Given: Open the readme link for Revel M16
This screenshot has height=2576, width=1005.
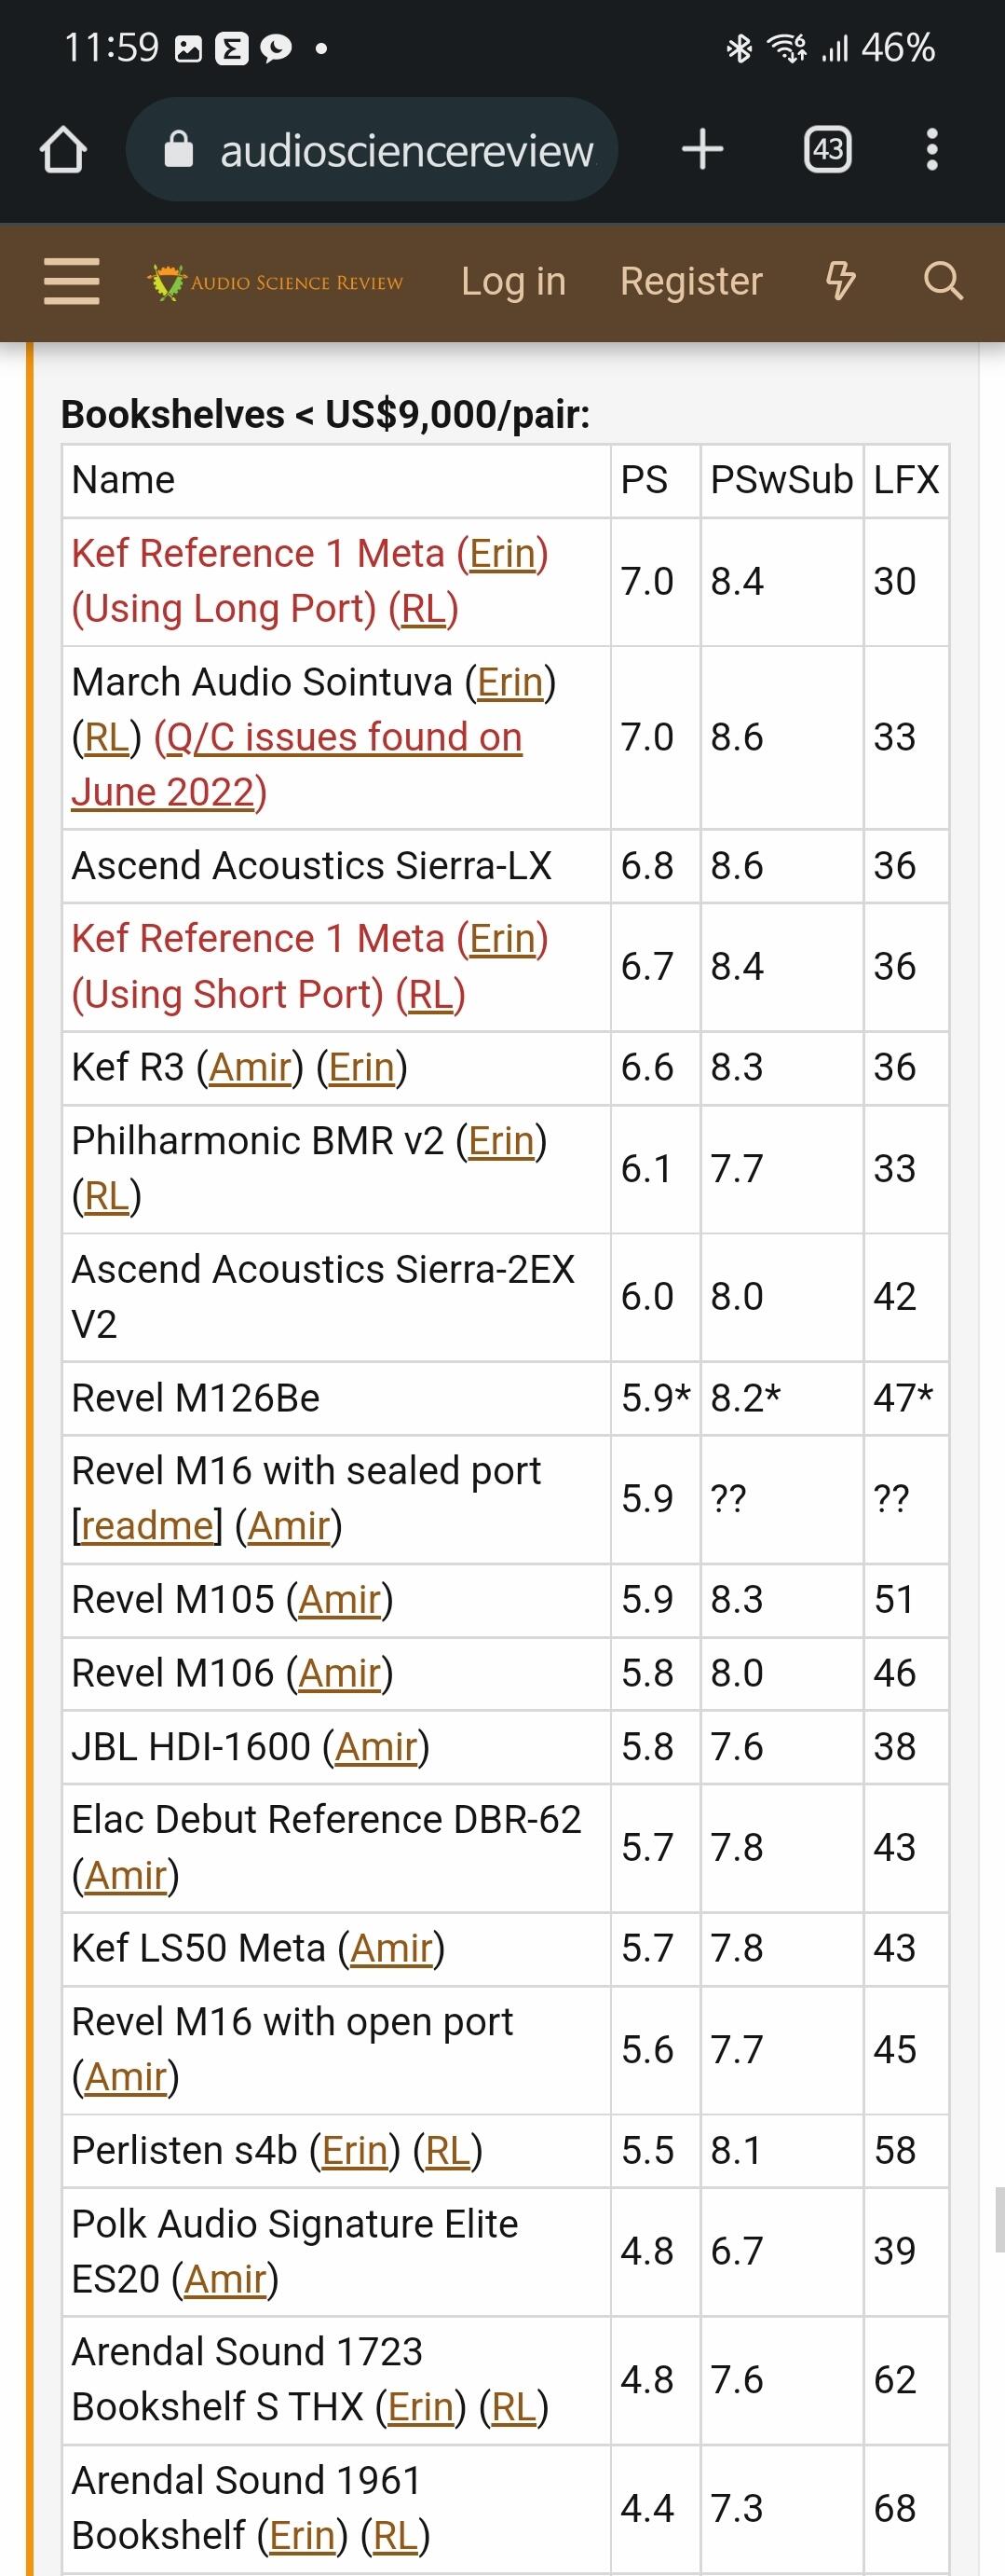Looking at the screenshot, I should coord(147,1526).
